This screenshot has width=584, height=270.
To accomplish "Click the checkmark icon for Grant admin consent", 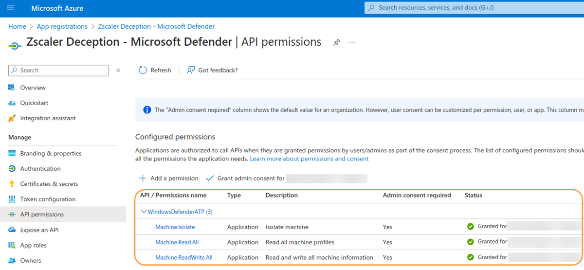I will tap(210, 178).
